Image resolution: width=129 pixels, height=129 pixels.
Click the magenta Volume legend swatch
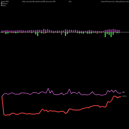2,3
